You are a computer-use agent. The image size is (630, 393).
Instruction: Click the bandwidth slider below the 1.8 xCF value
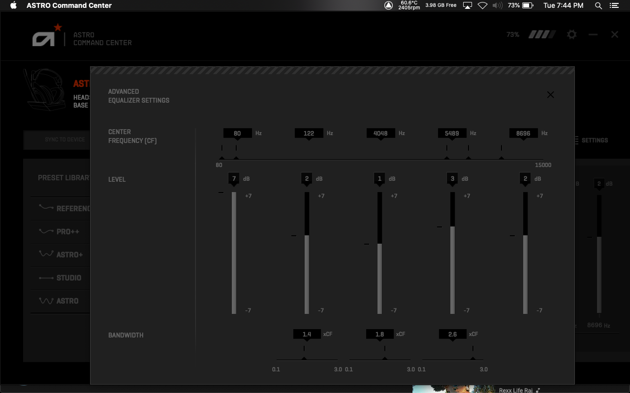point(380,360)
